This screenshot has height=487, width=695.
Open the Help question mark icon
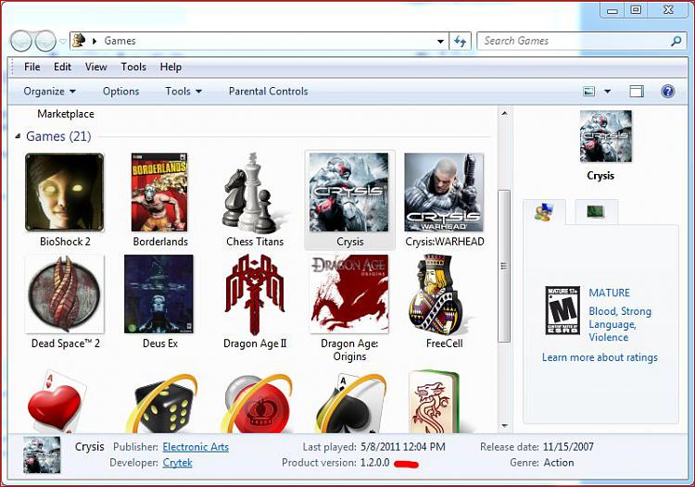667,92
